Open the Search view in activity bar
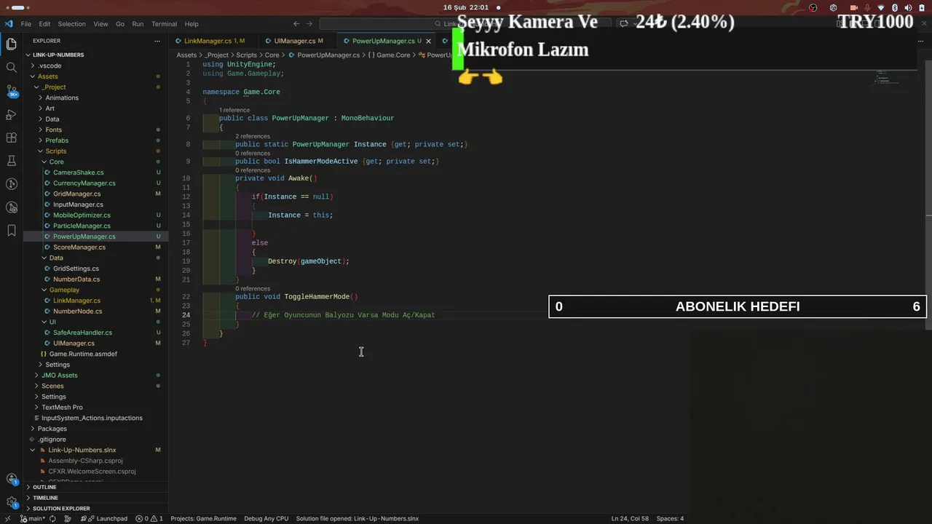The width and height of the screenshot is (932, 524). [11, 68]
